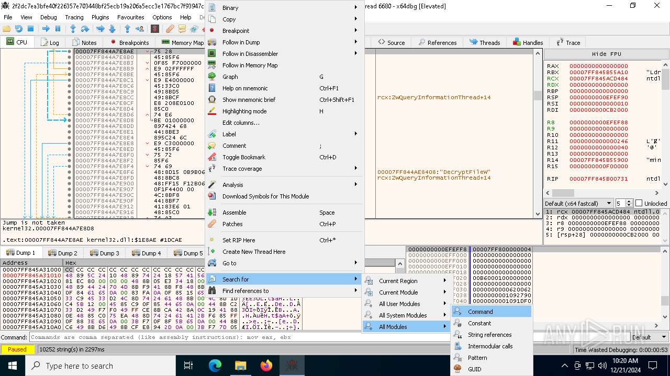Screen dimensions: 670x376
Task: Click the Highlighting mode menu icon
Action: (212, 111)
